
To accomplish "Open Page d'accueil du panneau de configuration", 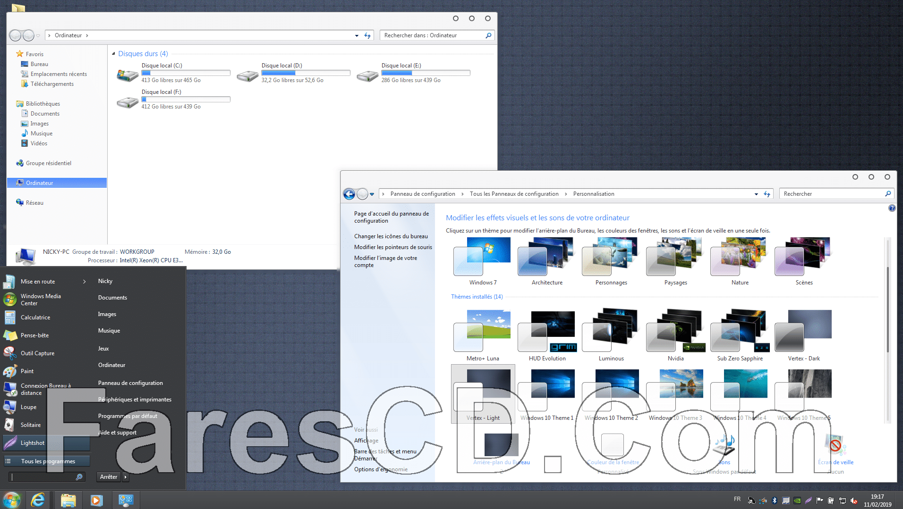I will [392, 217].
